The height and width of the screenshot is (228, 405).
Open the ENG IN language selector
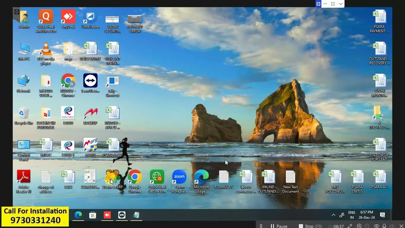352,215
